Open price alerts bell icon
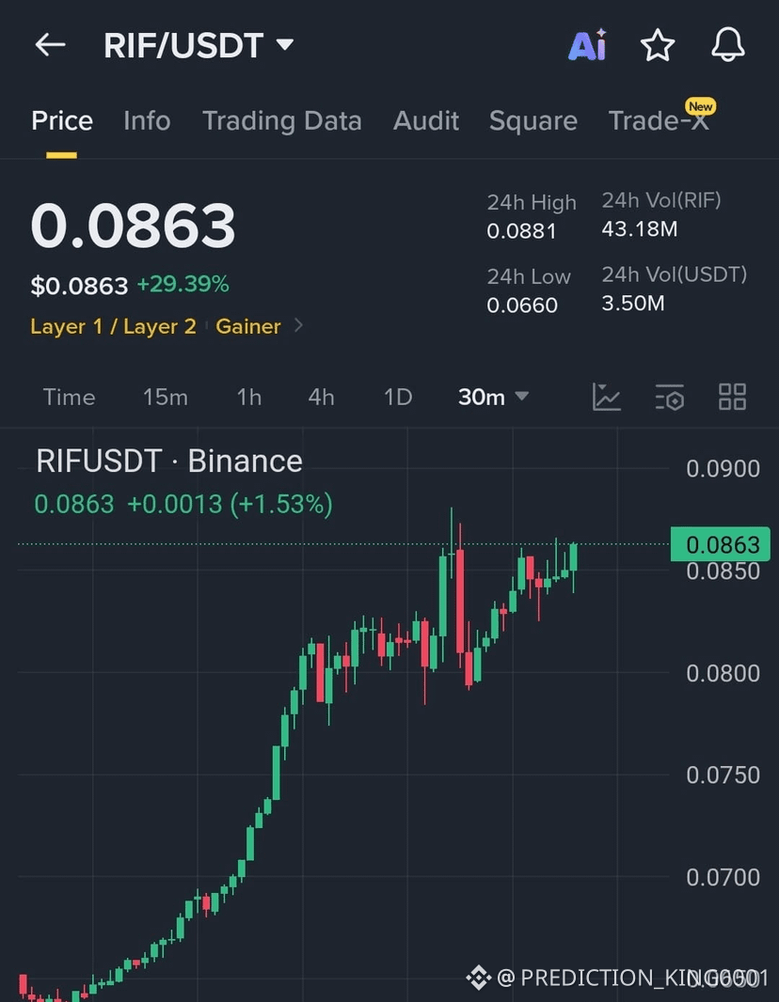 pos(728,45)
